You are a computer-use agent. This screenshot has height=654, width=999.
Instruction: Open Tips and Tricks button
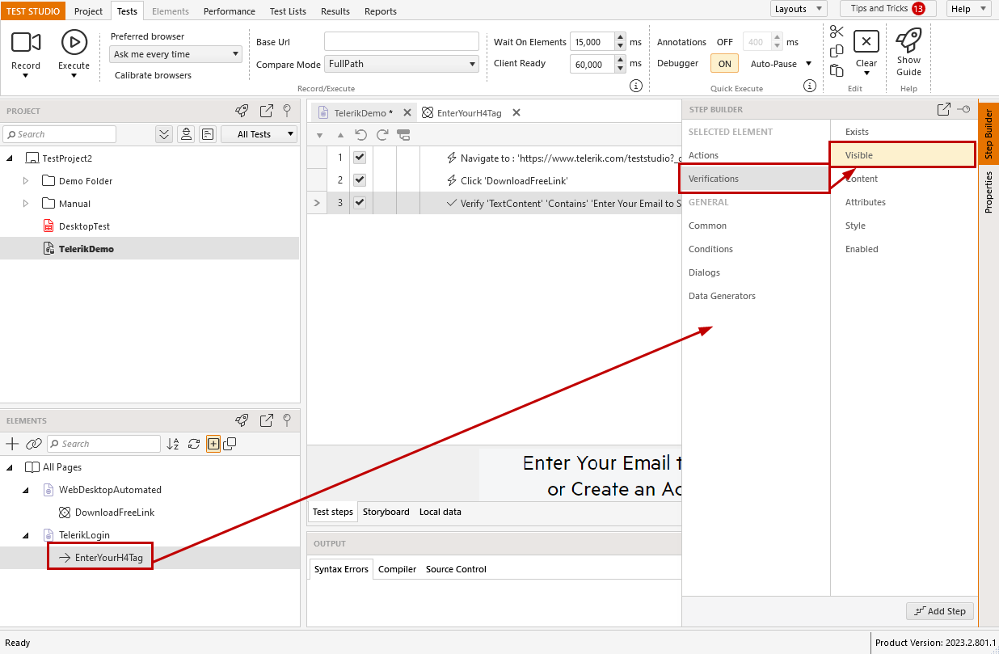pos(887,9)
